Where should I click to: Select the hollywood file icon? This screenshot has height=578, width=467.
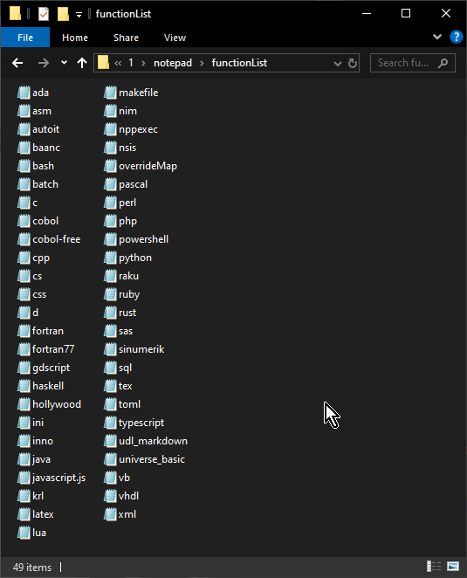click(x=24, y=404)
